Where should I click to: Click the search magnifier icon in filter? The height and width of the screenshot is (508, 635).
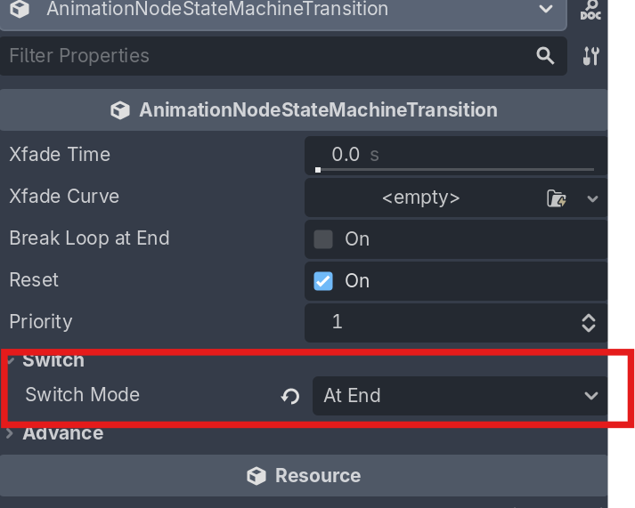tap(545, 56)
